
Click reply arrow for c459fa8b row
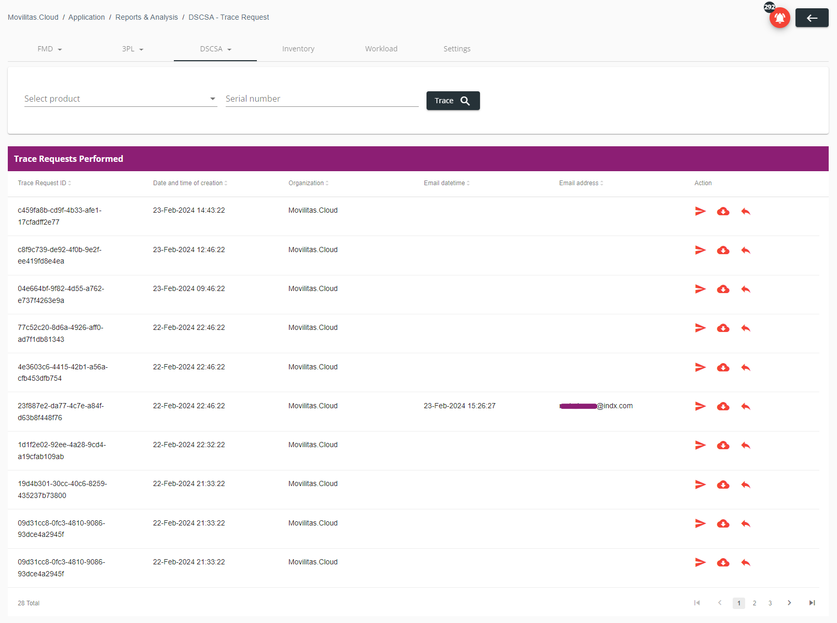(x=746, y=211)
